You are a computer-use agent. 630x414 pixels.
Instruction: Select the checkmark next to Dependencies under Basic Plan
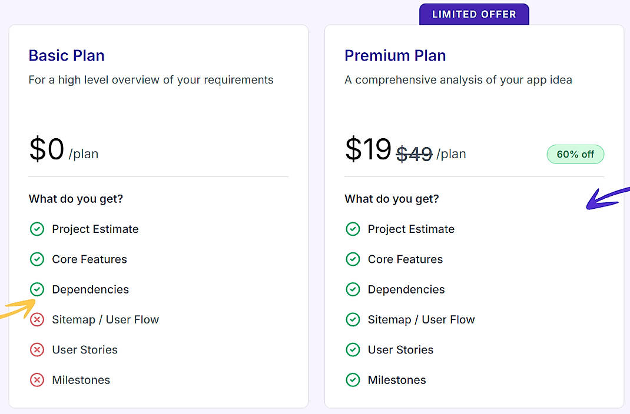[37, 289]
